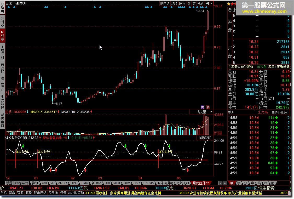Select the VR indicator tab
The image size is (294, 199).
point(53,183)
